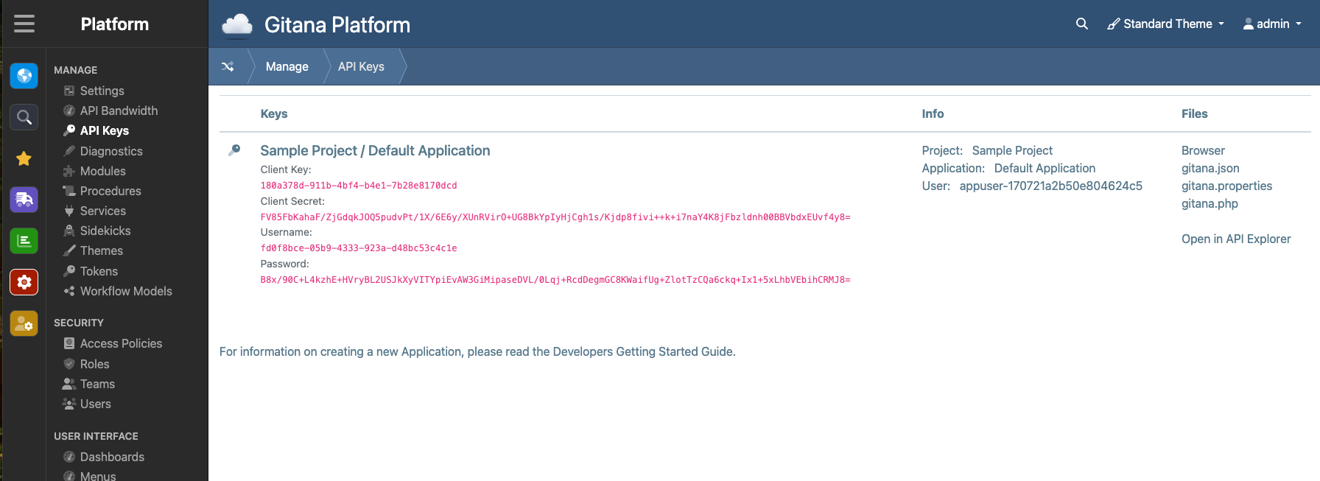Open the hamburger menu icon
The width and height of the screenshot is (1320, 481).
[24, 24]
